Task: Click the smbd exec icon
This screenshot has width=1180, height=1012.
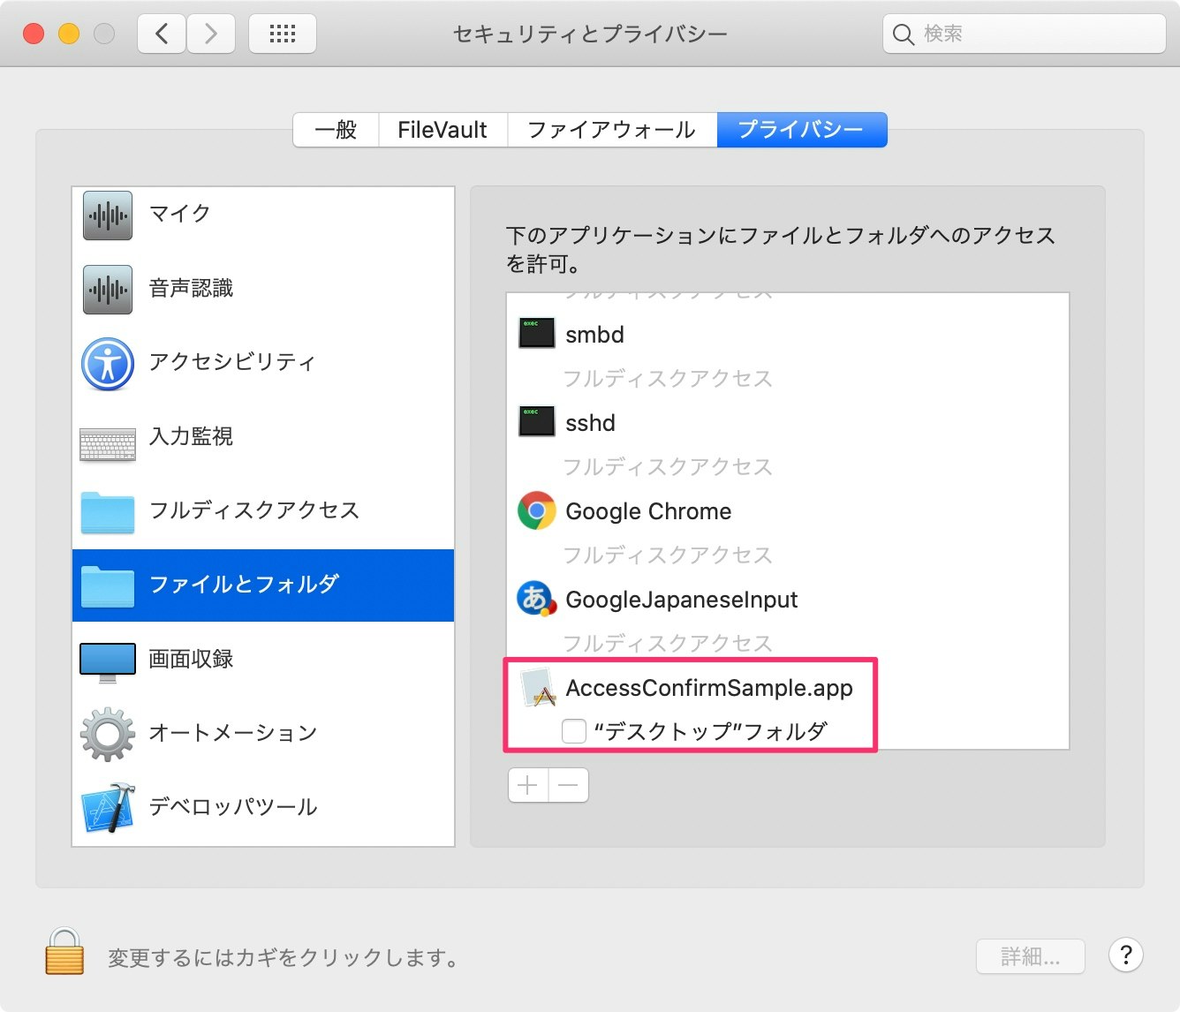Action: 537,333
